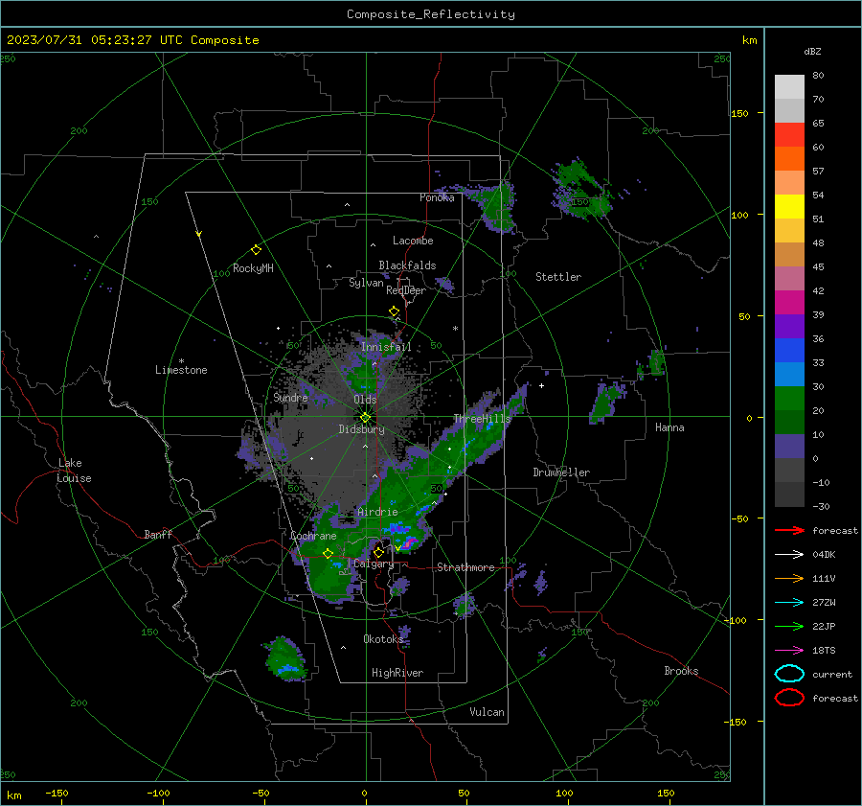Click the cyan 27ZW arrow legend icon

(789, 603)
